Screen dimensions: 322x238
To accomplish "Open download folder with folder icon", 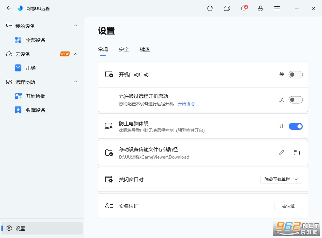I will 297,153.
